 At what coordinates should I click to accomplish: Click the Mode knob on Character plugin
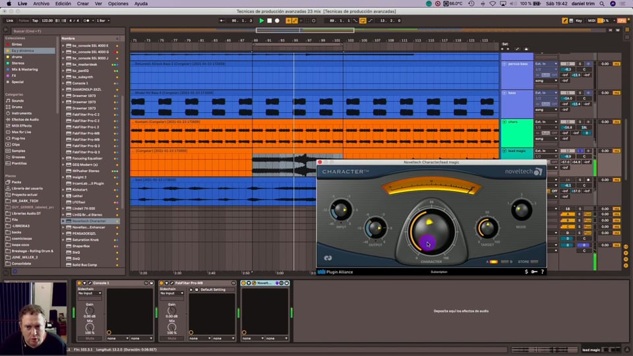[x=521, y=210]
